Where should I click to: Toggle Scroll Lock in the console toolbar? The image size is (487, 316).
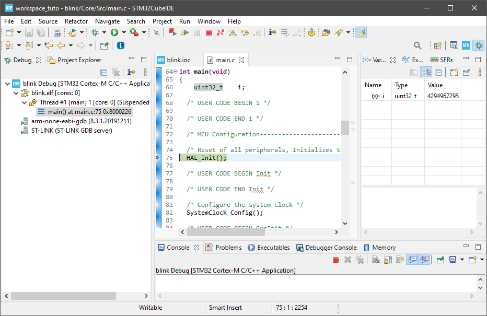point(388,260)
